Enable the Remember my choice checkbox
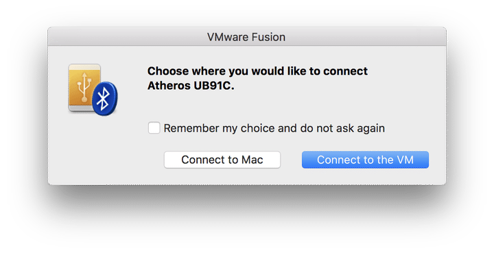This screenshot has height=253, width=494. pos(154,128)
